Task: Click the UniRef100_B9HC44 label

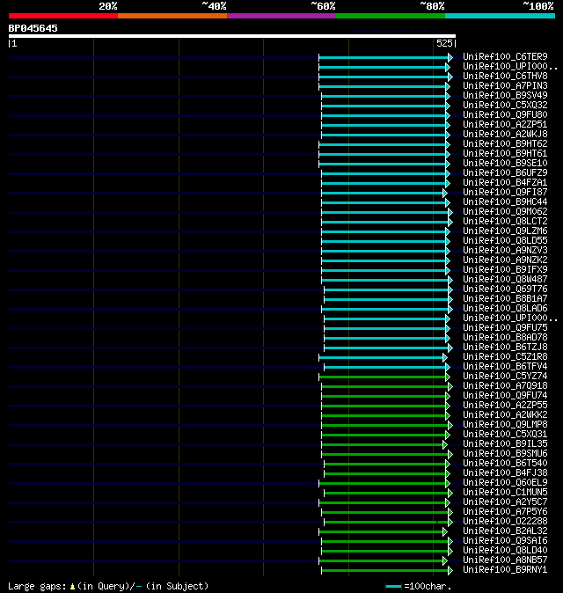Action: point(505,202)
